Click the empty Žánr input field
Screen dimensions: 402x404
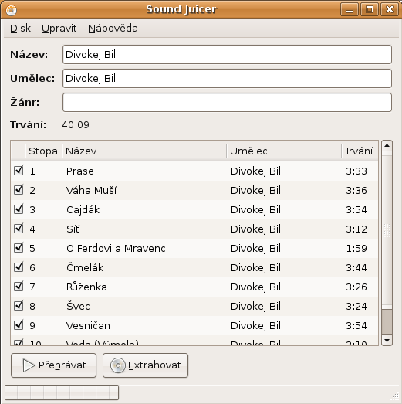(227, 103)
